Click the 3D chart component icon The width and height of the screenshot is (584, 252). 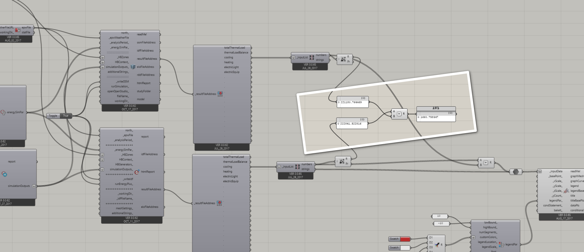tap(566, 191)
